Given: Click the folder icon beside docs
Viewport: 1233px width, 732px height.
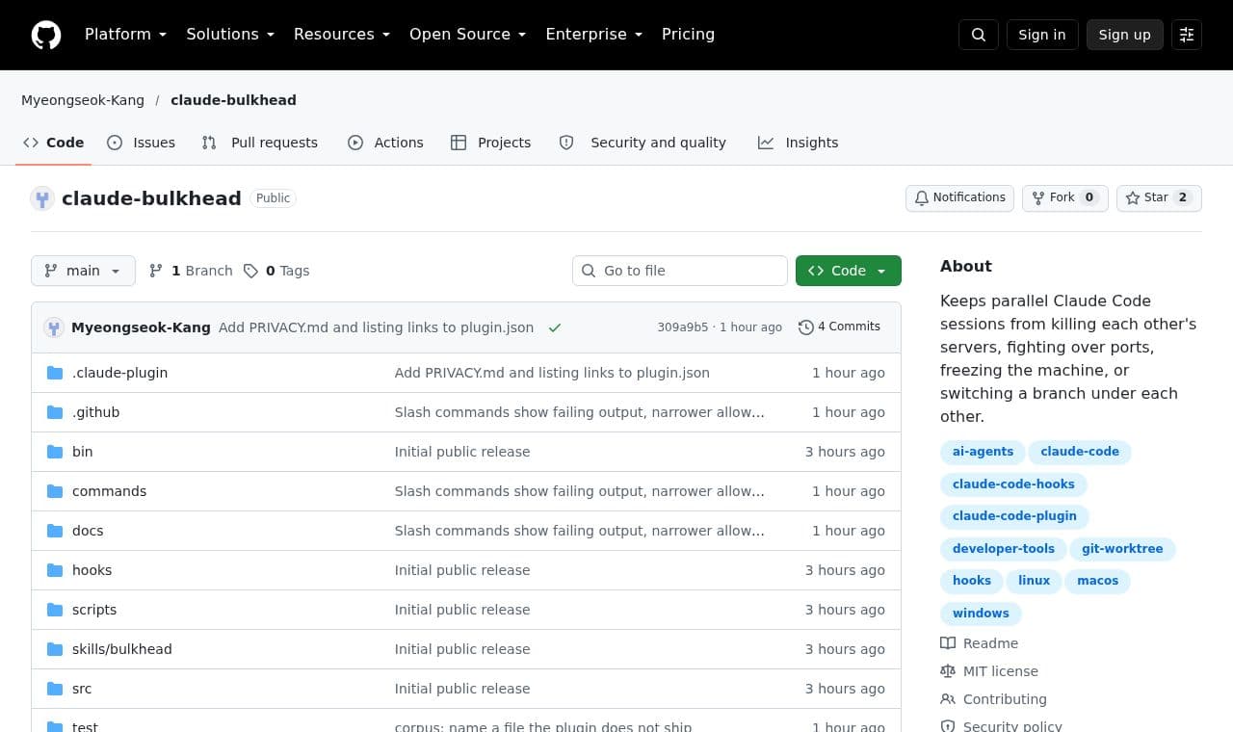Looking at the screenshot, I should [x=55, y=531].
